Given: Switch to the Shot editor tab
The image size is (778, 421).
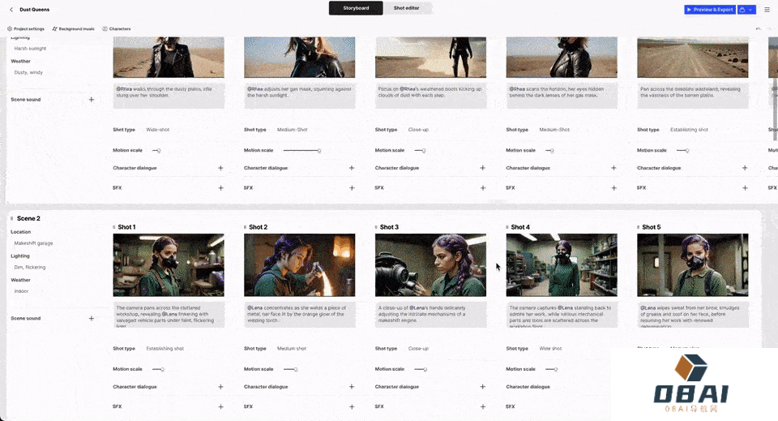Looking at the screenshot, I should tap(406, 8).
